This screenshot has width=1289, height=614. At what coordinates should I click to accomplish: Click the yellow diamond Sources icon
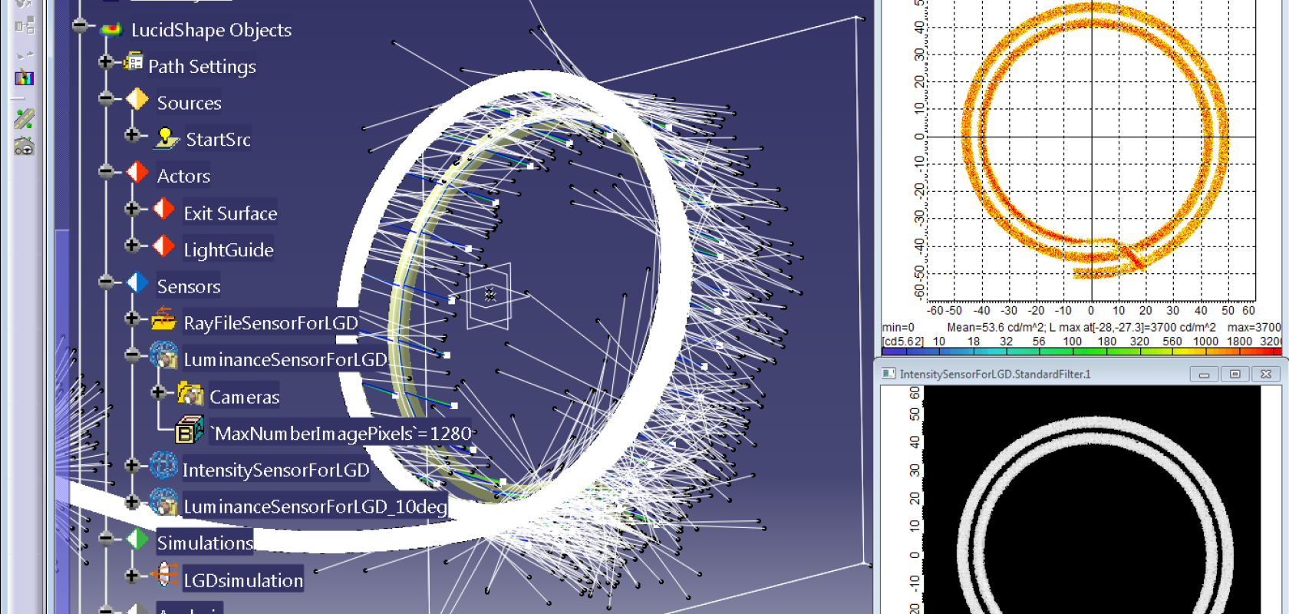tap(137, 99)
